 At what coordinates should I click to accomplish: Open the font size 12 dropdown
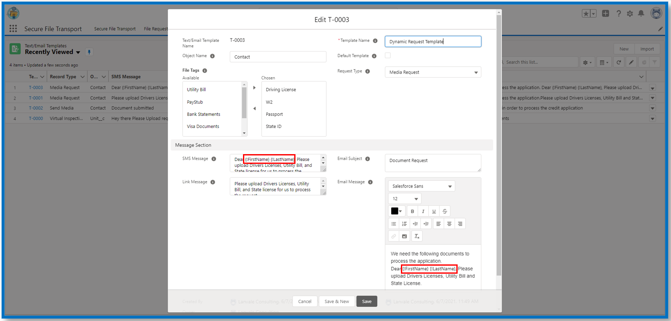(x=405, y=199)
